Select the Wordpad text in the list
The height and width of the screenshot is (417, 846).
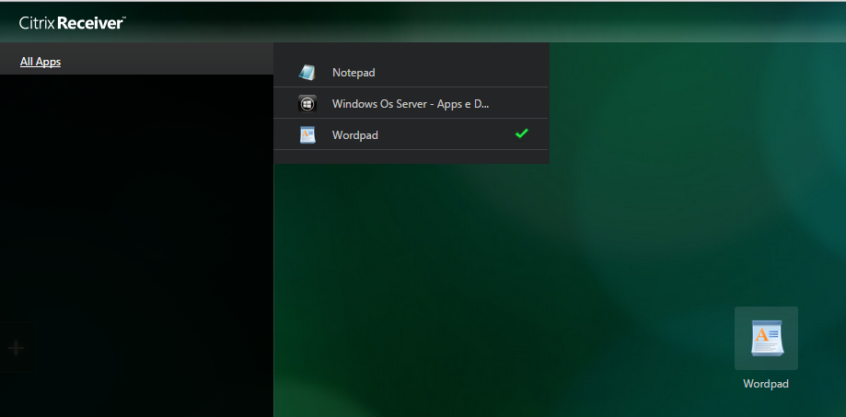click(x=355, y=135)
